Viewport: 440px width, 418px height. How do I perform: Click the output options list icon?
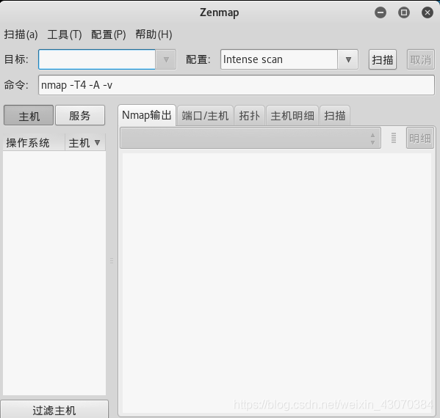tap(394, 138)
